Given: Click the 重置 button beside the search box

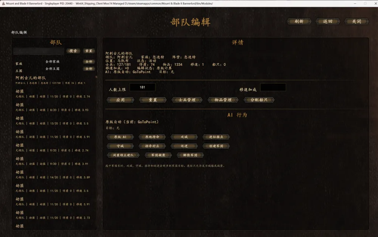Looking at the screenshot, I should coord(89,51).
